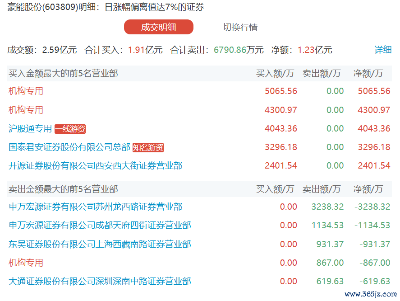
Task: Click sell amount value 867.00
Action: tap(330, 263)
